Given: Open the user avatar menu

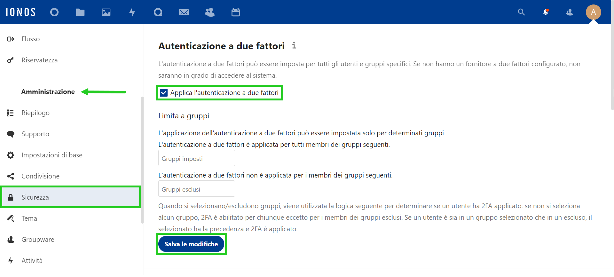Looking at the screenshot, I should click(593, 12).
